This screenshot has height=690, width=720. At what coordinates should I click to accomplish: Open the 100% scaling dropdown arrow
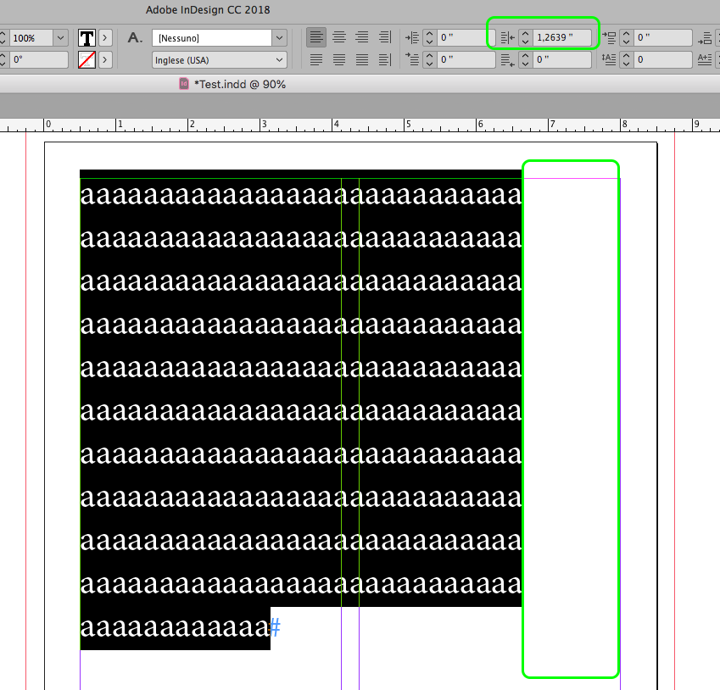(60, 37)
